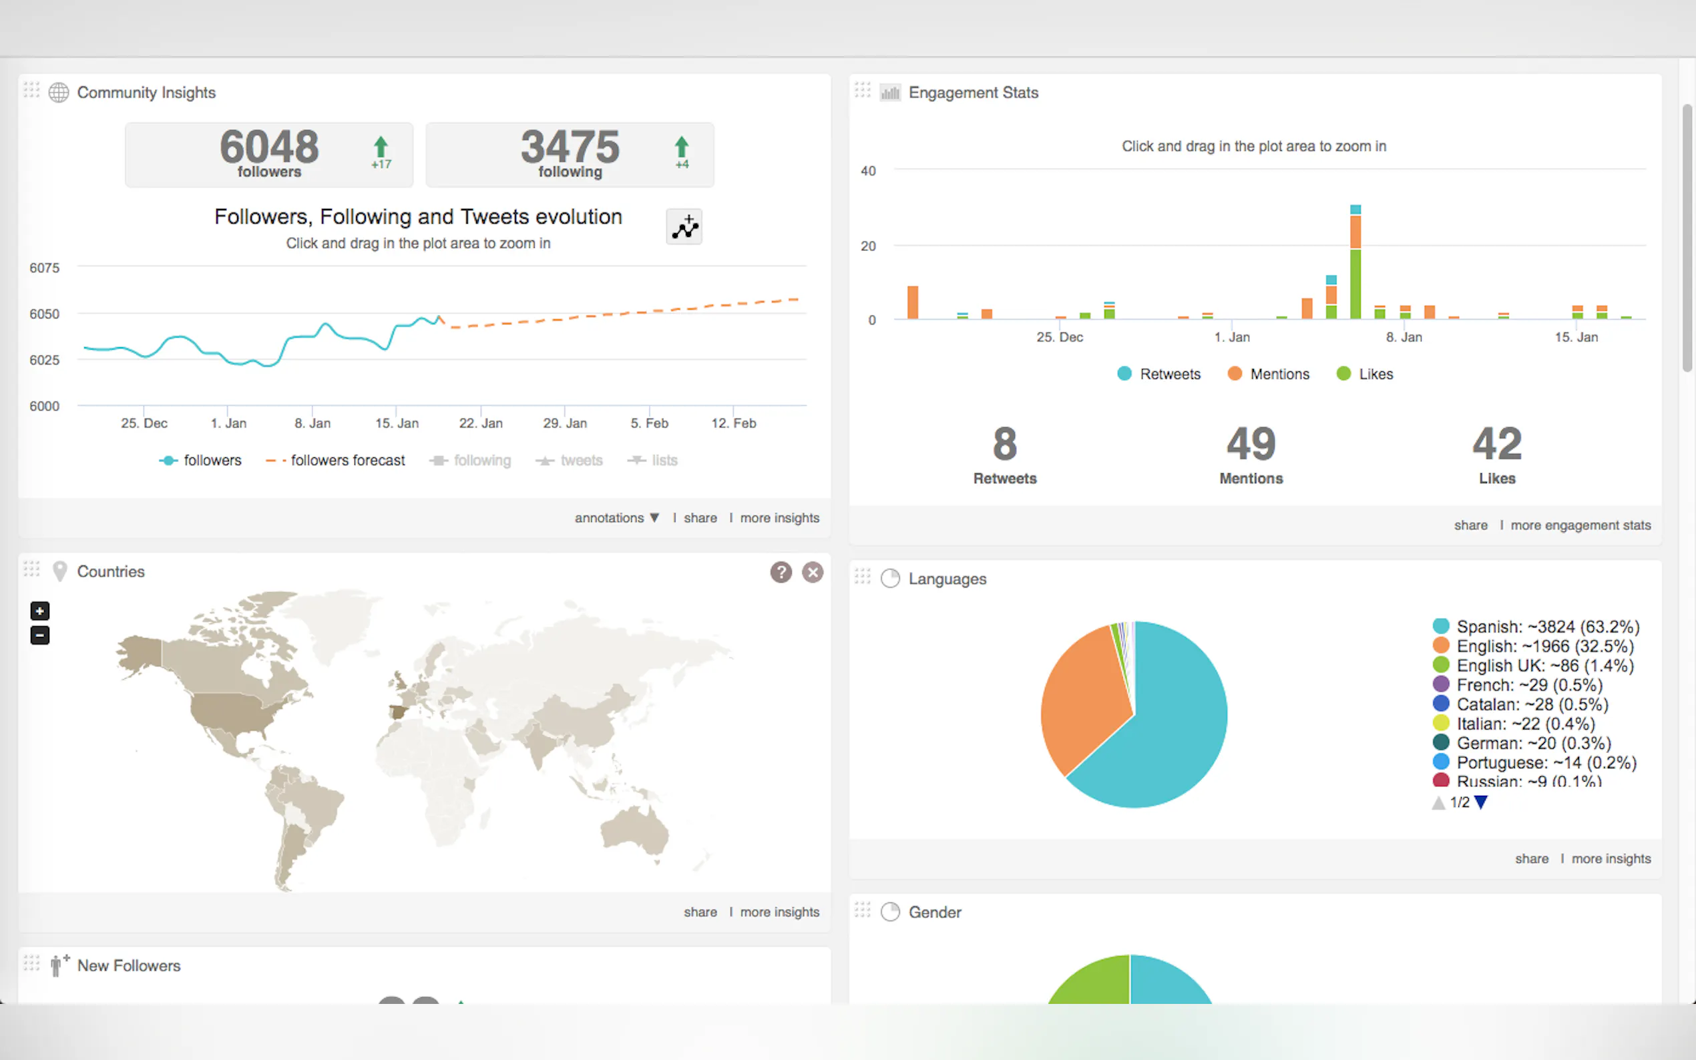Viewport: 1696px width, 1060px height.
Task: Click the Engagement Stats bar chart icon
Action: click(x=889, y=93)
